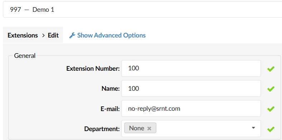Click the green checkmark beside Department field

271,129
